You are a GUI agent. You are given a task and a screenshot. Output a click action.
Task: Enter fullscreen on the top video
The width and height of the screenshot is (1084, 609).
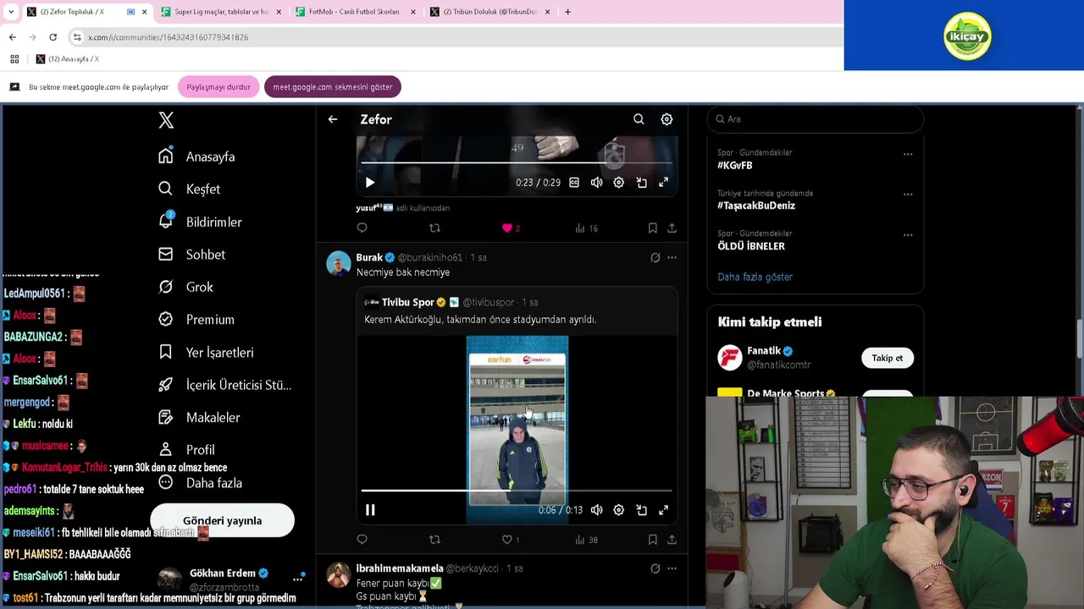point(663,182)
